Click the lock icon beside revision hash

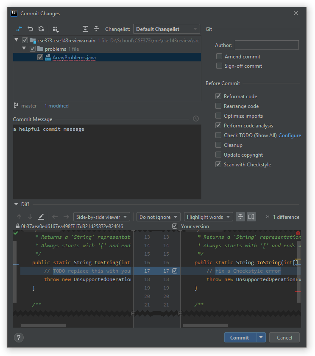(x=18, y=226)
